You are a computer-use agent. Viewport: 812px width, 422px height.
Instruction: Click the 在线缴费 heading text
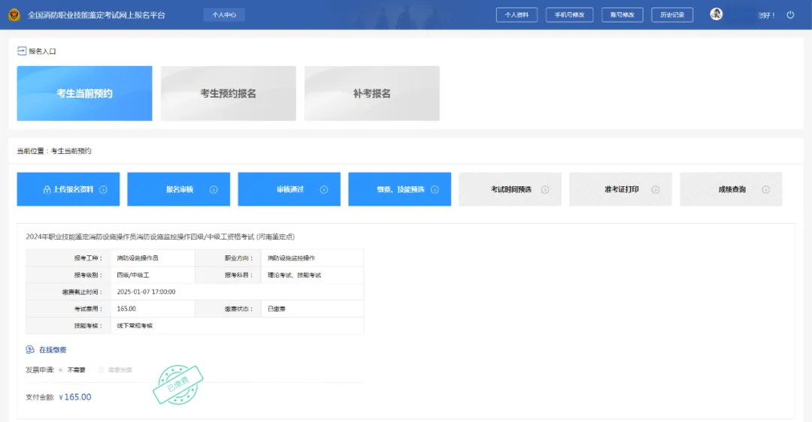point(53,350)
